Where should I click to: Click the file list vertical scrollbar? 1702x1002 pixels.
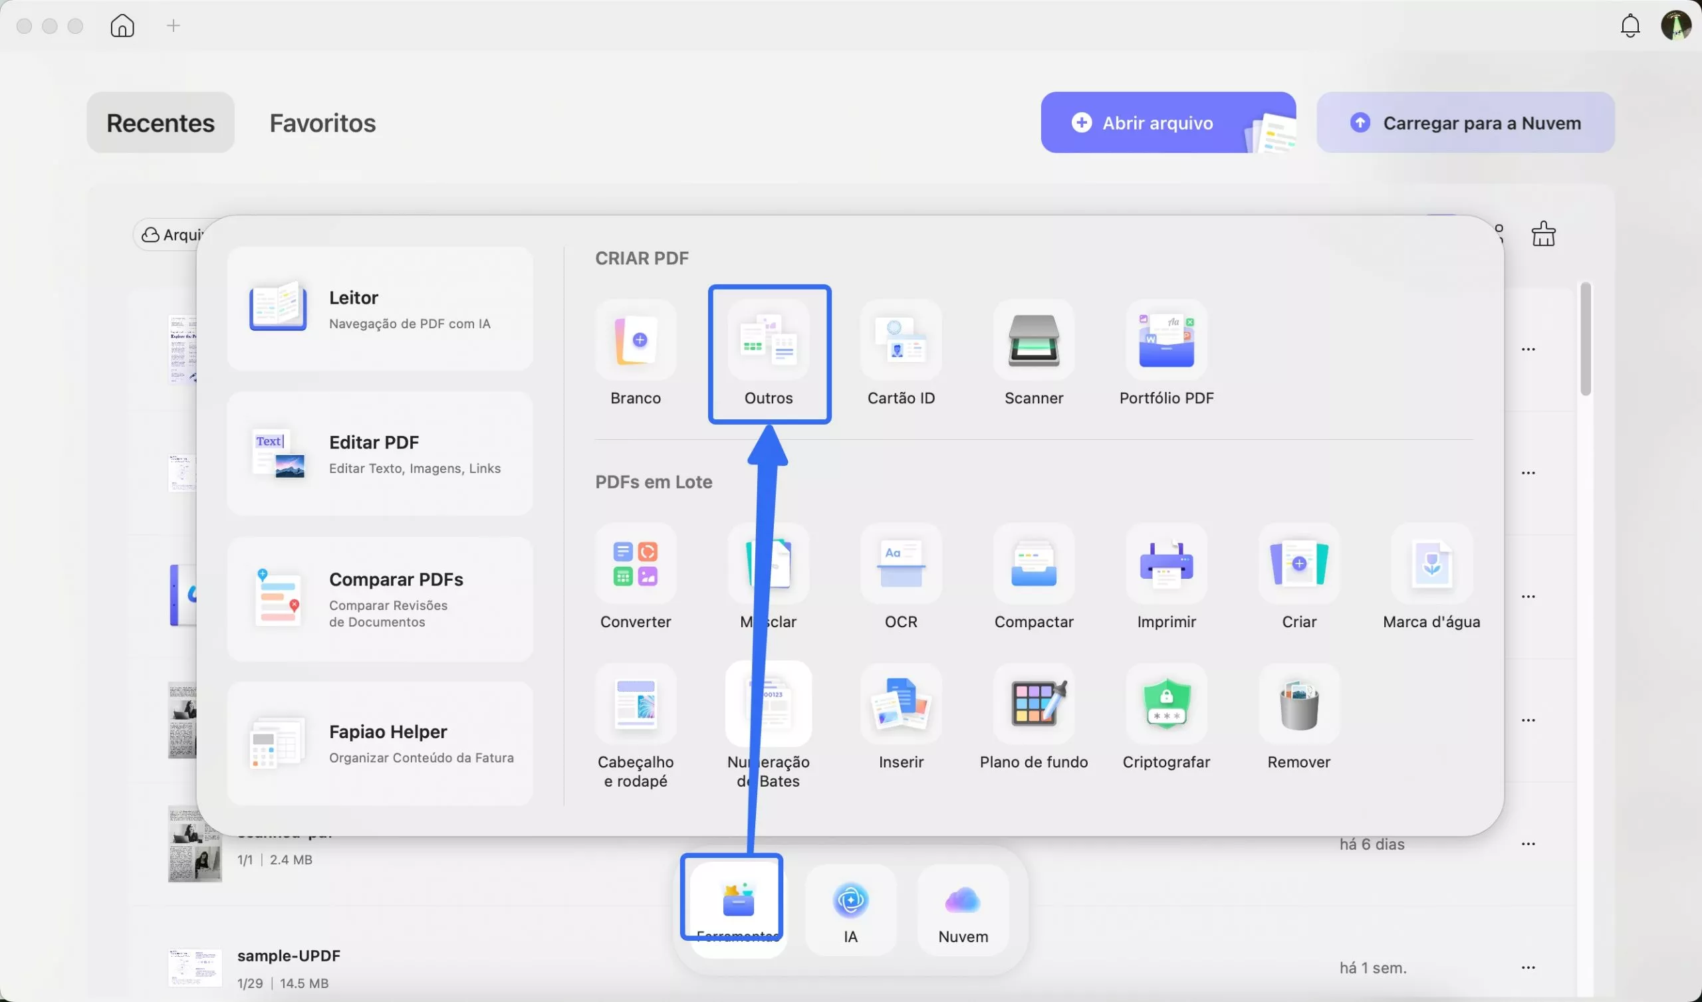pyautogui.click(x=1585, y=339)
